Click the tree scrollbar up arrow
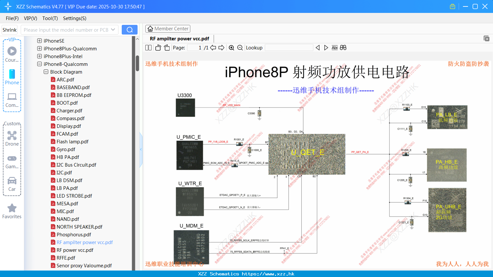The height and width of the screenshot is (277, 493). pos(137,39)
